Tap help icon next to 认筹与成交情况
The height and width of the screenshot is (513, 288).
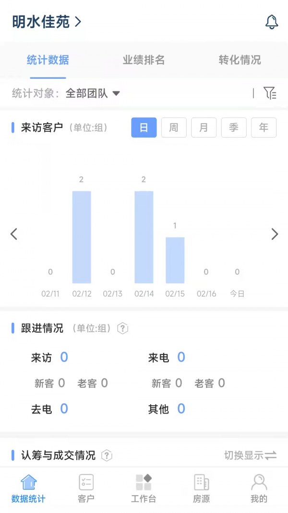click(x=107, y=455)
